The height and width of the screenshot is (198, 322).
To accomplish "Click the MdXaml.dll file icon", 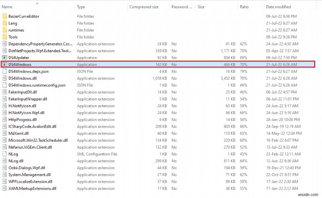I will (x=4, y=133).
